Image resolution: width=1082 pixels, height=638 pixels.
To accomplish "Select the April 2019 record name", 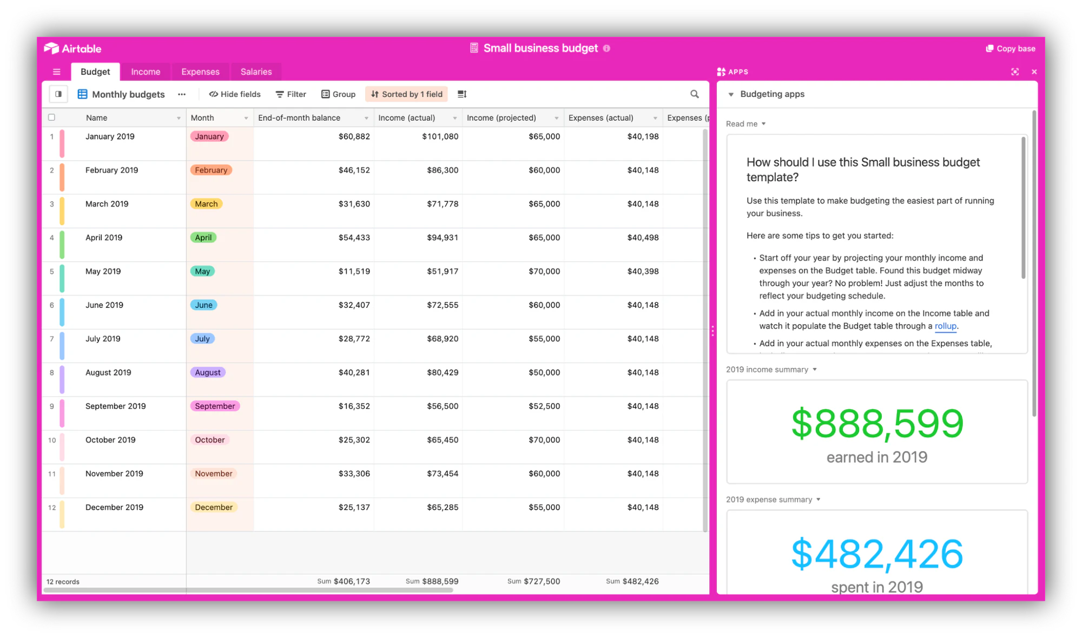I will click(104, 238).
